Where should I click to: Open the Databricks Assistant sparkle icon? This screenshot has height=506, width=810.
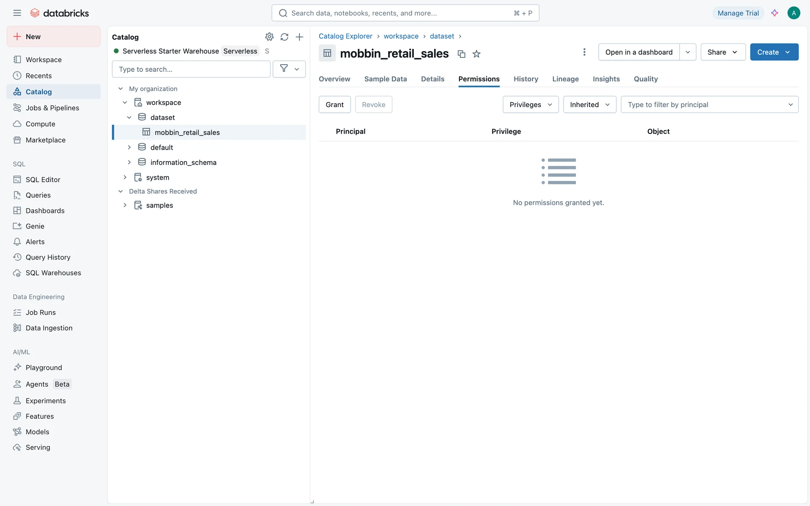[775, 13]
